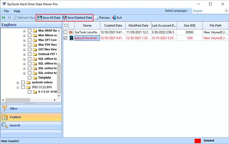Image resolution: width=229 pixels, height=144 pixels.
Task: Open Preview from the toolbar
Action: 102,18
